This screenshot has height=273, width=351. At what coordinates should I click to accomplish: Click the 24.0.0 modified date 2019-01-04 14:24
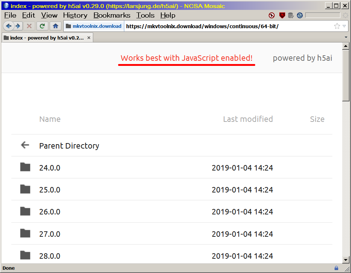242,168
